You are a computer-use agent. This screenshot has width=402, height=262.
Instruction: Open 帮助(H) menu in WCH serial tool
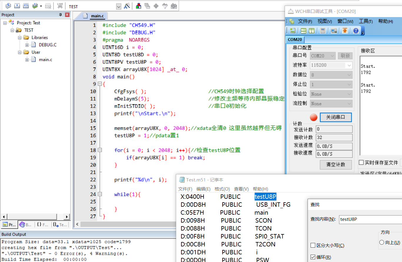click(x=386, y=21)
